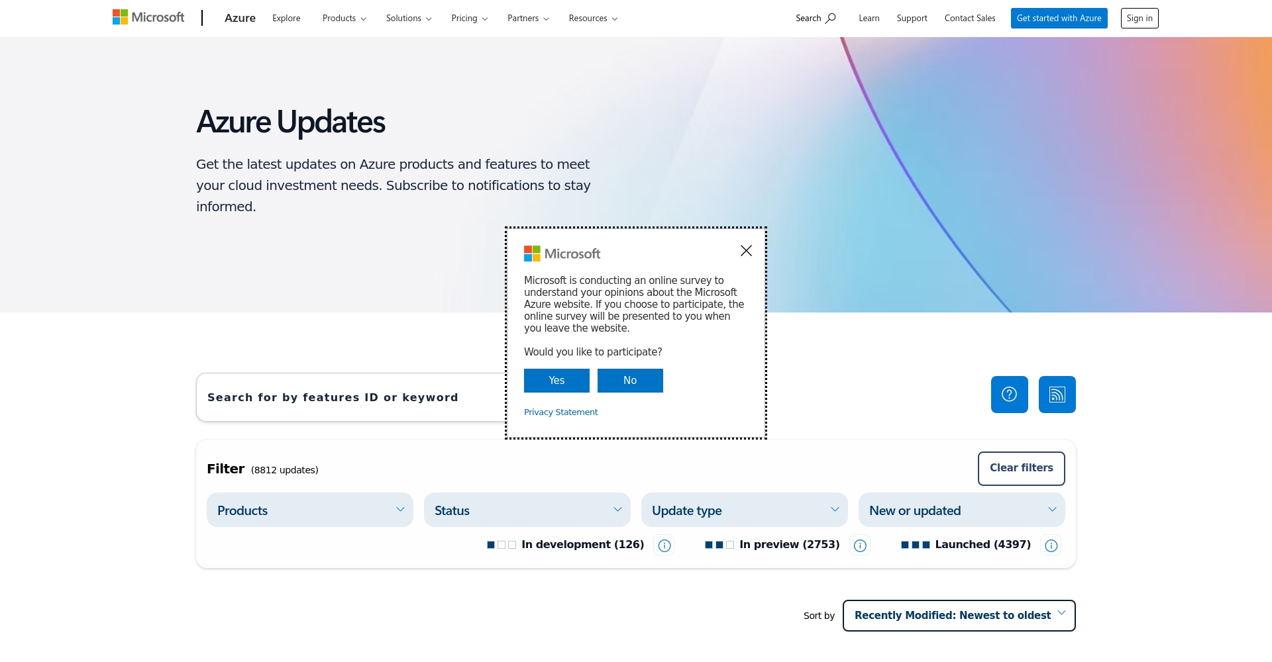Open the Search magnifier in header
This screenshot has height=662, width=1272.
(x=816, y=18)
